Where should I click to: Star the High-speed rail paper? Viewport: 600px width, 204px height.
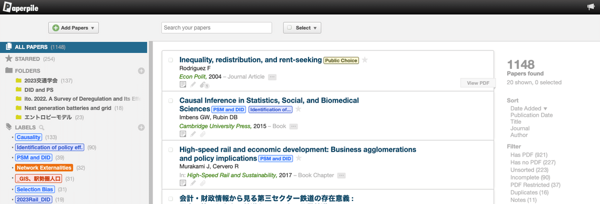[x=298, y=158]
